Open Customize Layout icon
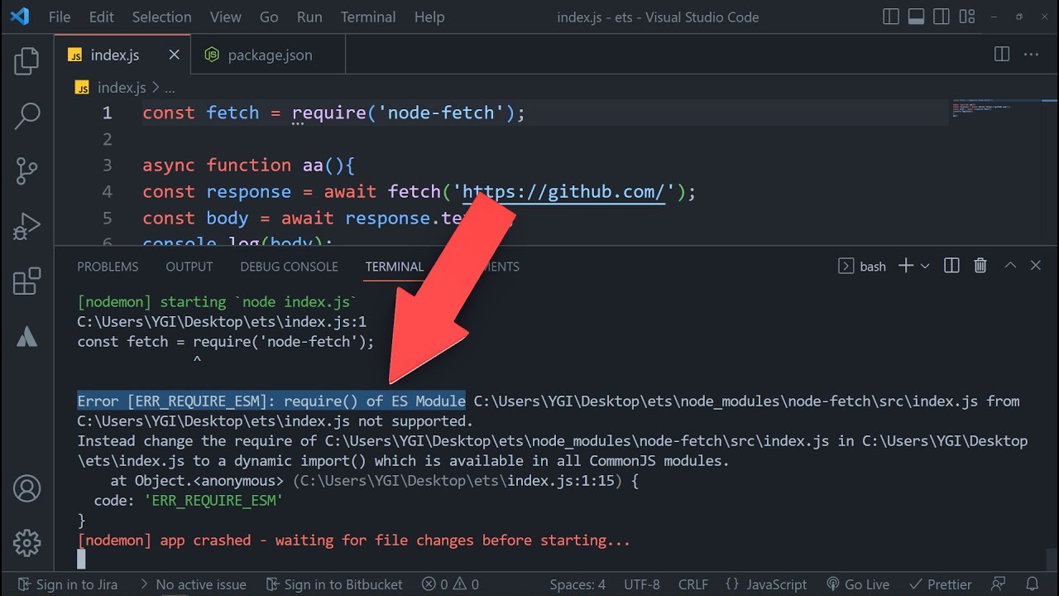Image resolution: width=1059 pixels, height=596 pixels. click(x=966, y=17)
